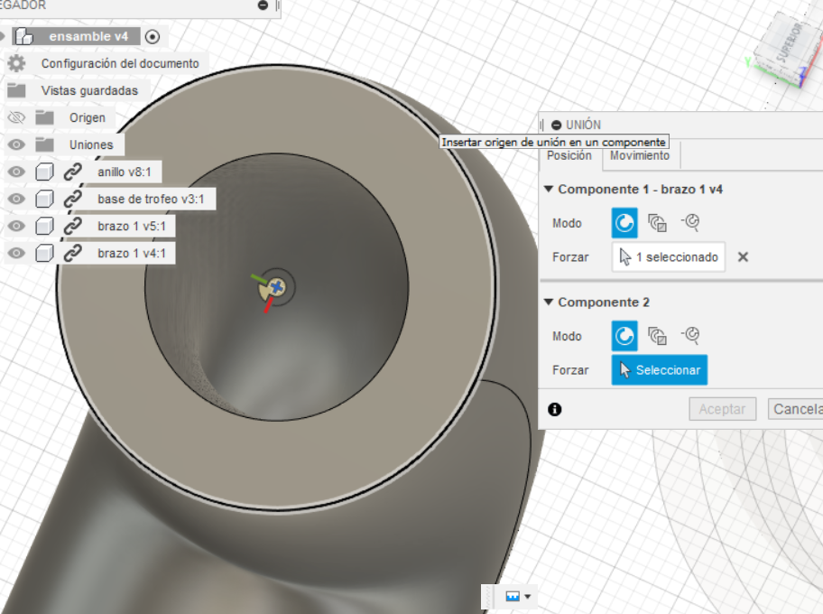Hide the anillo v8:1 component
The height and width of the screenshot is (614, 823).
[16, 172]
